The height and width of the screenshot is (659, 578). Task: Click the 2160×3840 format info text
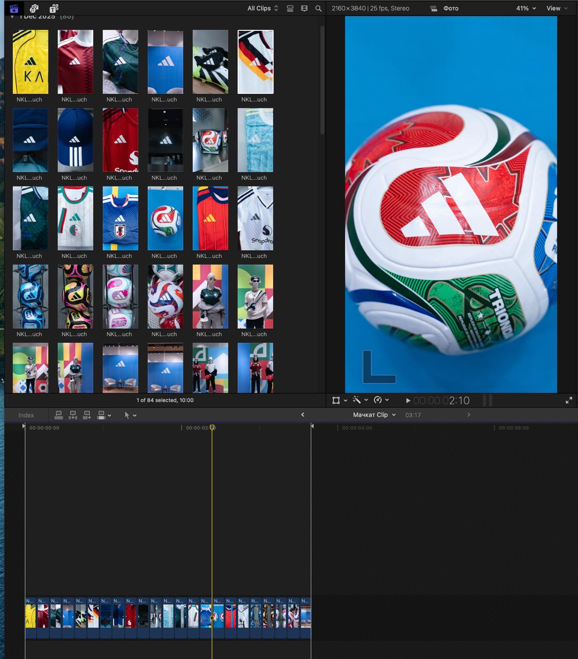coord(370,8)
